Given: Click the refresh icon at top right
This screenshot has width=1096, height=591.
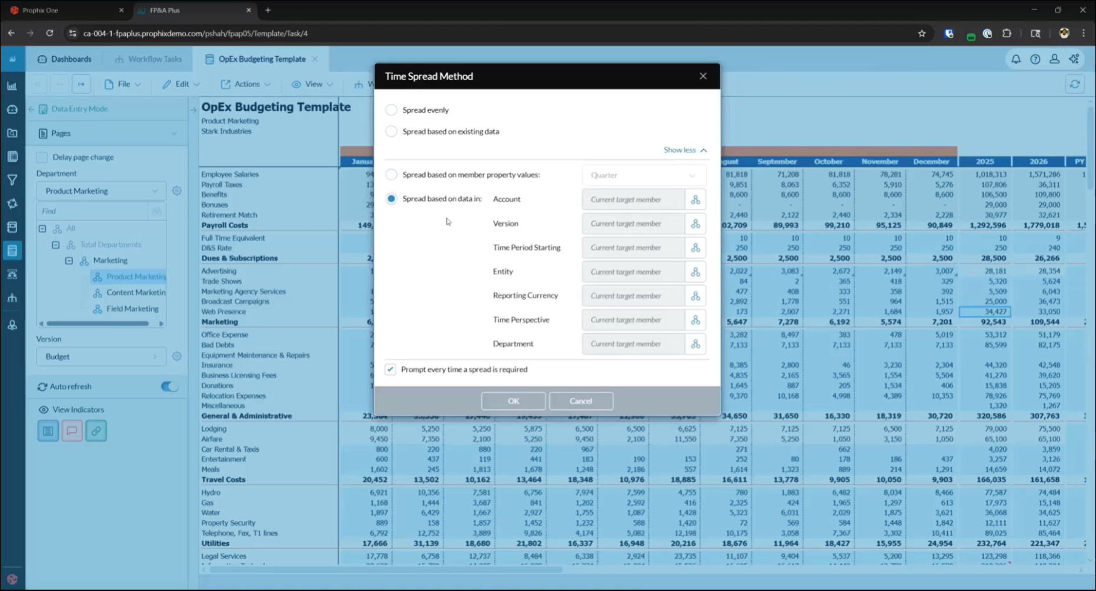Looking at the screenshot, I should click(1075, 85).
